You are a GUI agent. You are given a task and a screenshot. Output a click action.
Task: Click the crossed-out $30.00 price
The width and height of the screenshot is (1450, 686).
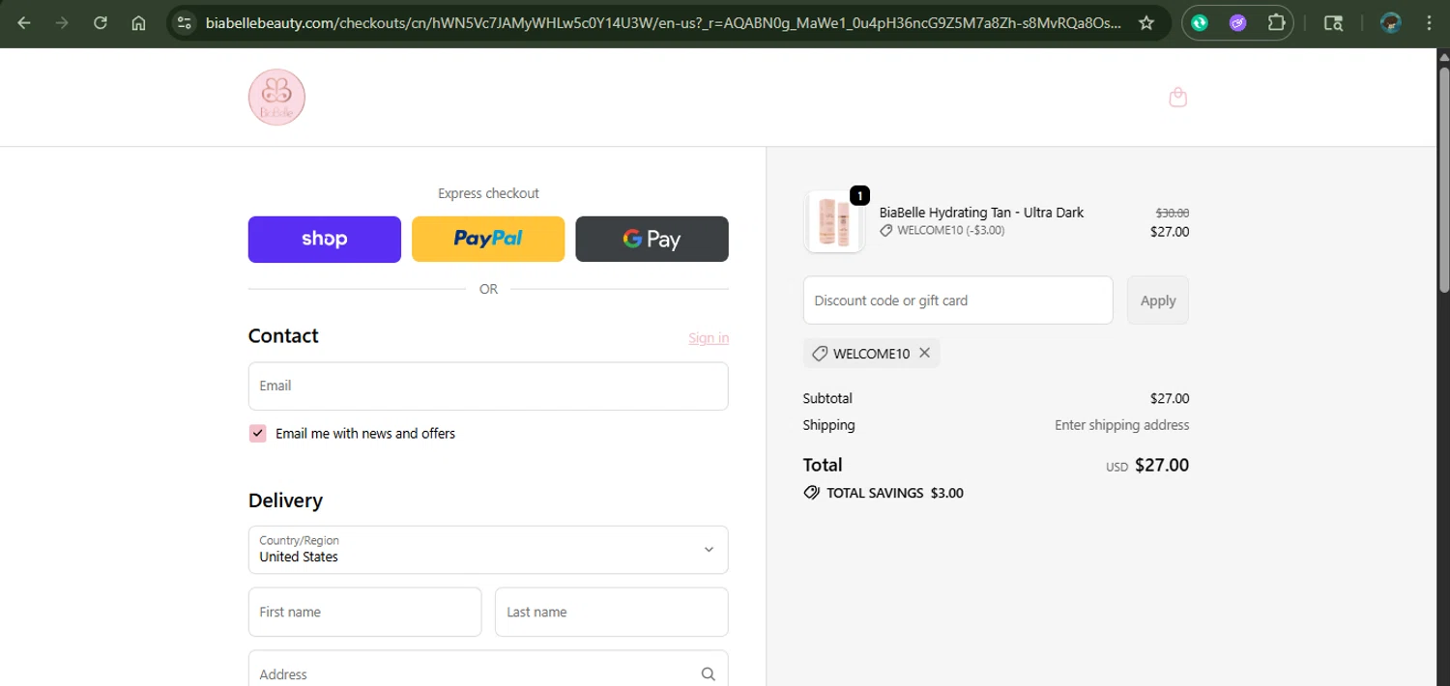pyautogui.click(x=1173, y=213)
